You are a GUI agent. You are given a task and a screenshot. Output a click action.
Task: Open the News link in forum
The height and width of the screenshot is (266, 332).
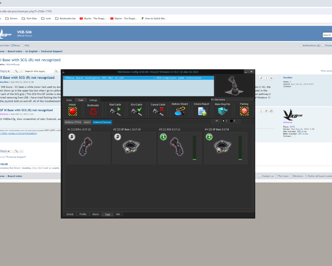click(x=15, y=45)
